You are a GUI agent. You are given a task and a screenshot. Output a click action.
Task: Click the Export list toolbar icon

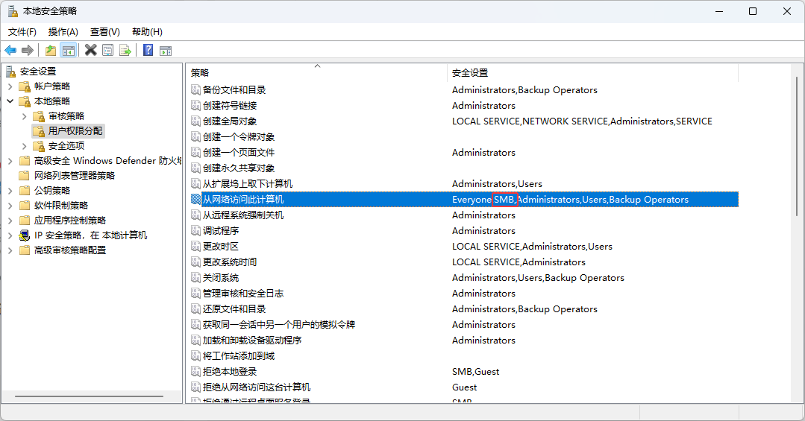[x=125, y=50]
